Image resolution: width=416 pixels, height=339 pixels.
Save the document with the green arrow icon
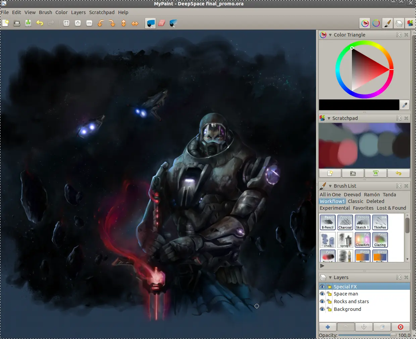click(28, 23)
